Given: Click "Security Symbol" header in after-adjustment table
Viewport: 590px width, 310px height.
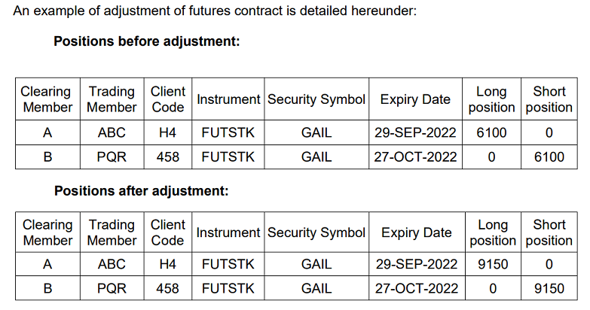Looking at the screenshot, I should pos(316,232).
